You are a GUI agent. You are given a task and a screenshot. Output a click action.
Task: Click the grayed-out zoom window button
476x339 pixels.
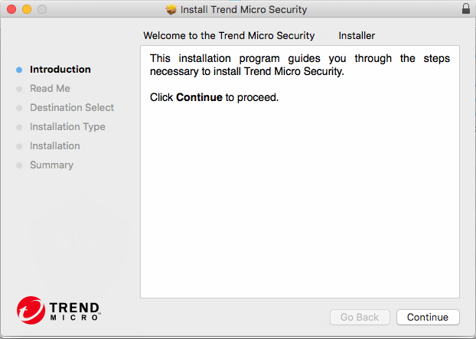41,9
